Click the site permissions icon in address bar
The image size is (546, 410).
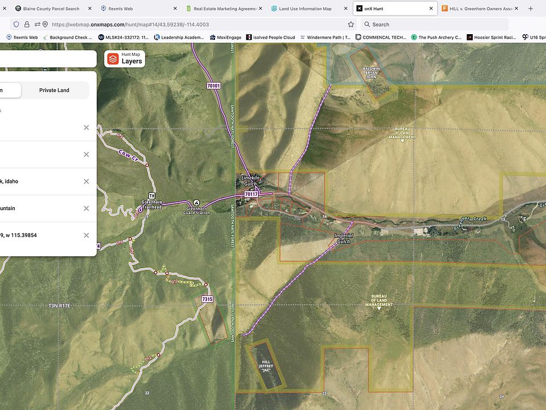point(38,24)
